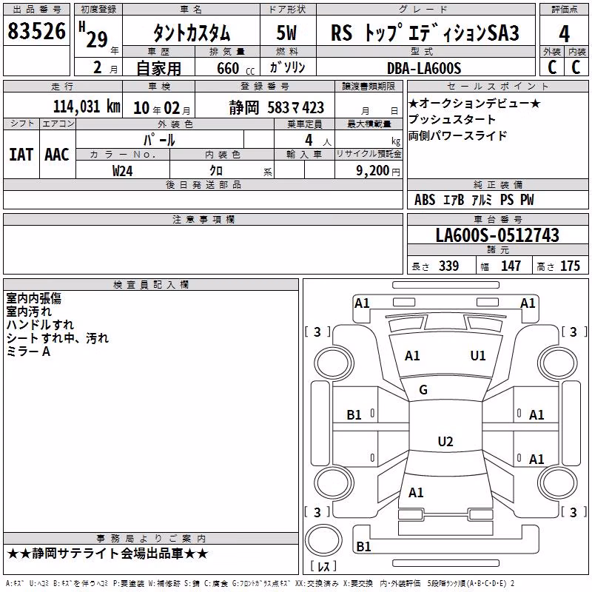Screen dimensions: 592x592
Task: Click inspector note 室内内張傷
Action: 33,298
